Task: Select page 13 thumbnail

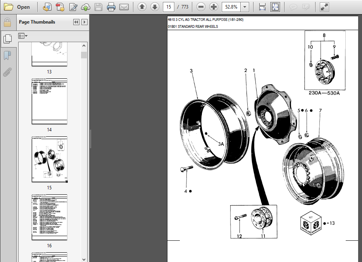Action: click(49, 54)
